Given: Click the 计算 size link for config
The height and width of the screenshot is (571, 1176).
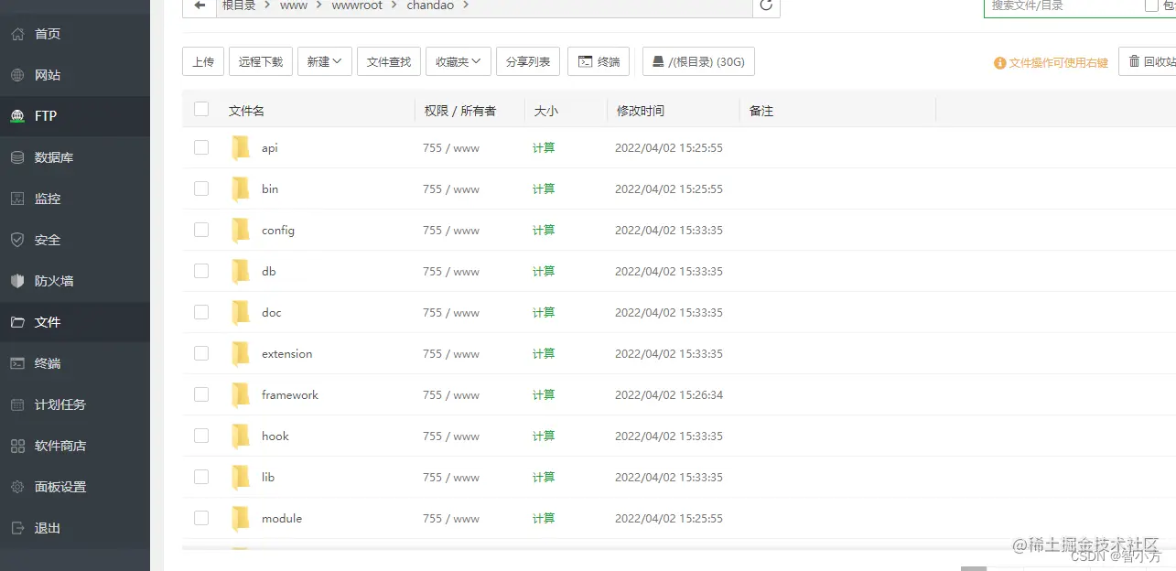Looking at the screenshot, I should [x=544, y=230].
